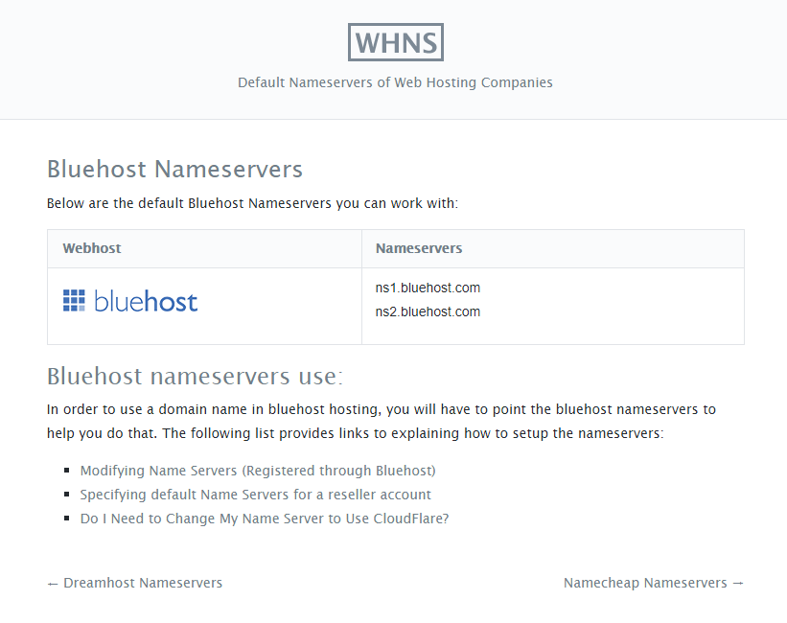Image resolution: width=787 pixels, height=623 pixels.
Task: Select the Bluehost grid logo icon
Action: (x=75, y=300)
